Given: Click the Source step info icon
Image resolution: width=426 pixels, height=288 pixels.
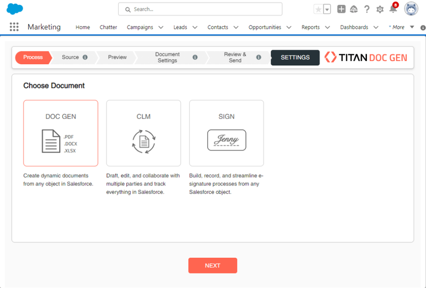Looking at the screenshot, I should pos(85,57).
